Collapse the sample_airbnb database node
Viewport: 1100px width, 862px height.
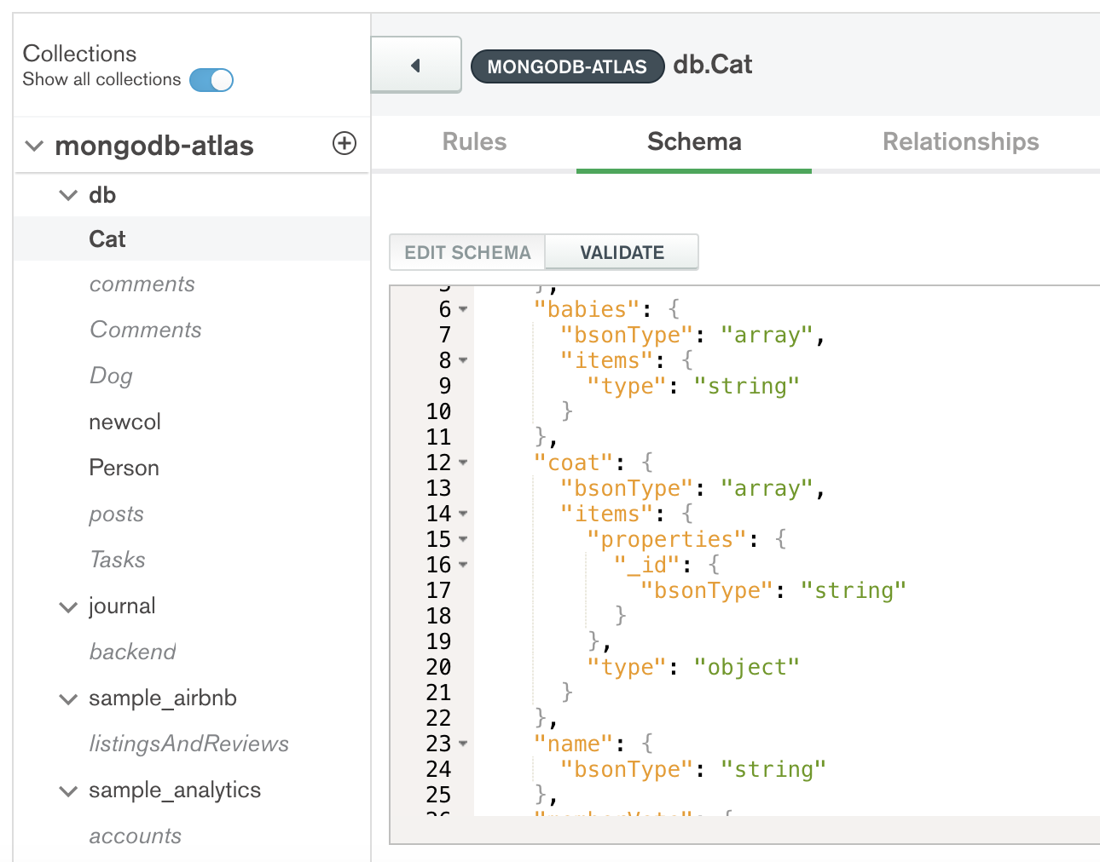[68, 698]
